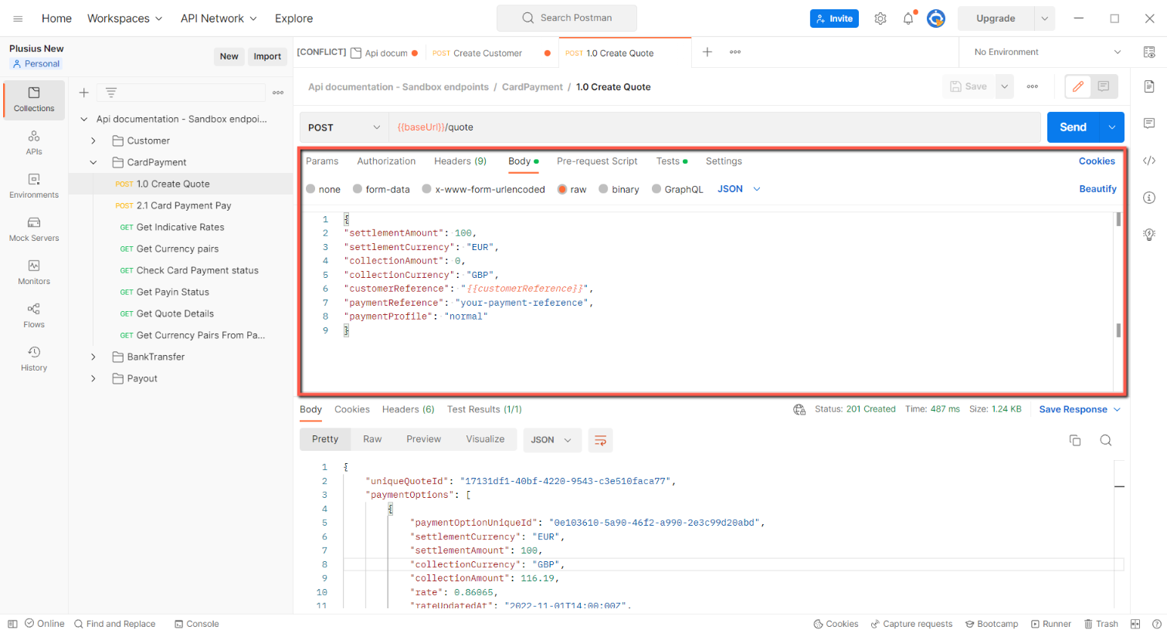Open History in the sidebar
The height and width of the screenshot is (633, 1167).
coord(34,359)
